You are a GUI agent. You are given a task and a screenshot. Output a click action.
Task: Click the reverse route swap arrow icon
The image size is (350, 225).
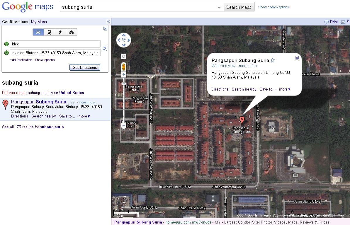pyautogui.click(x=104, y=48)
